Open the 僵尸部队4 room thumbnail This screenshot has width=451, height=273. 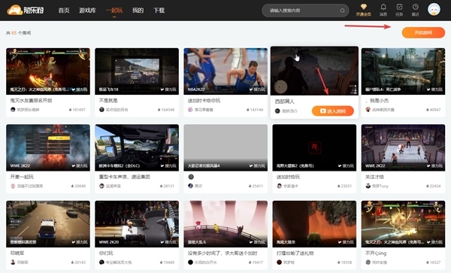[x=403, y=71]
